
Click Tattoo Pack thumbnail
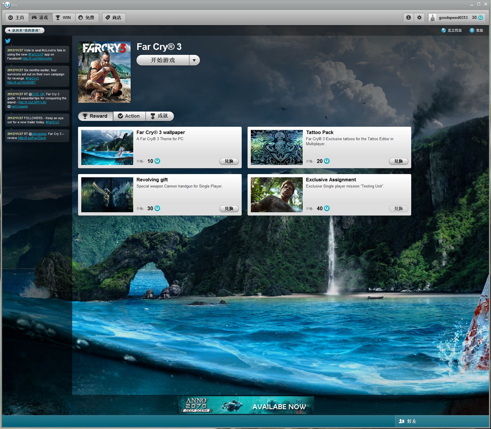point(277,147)
